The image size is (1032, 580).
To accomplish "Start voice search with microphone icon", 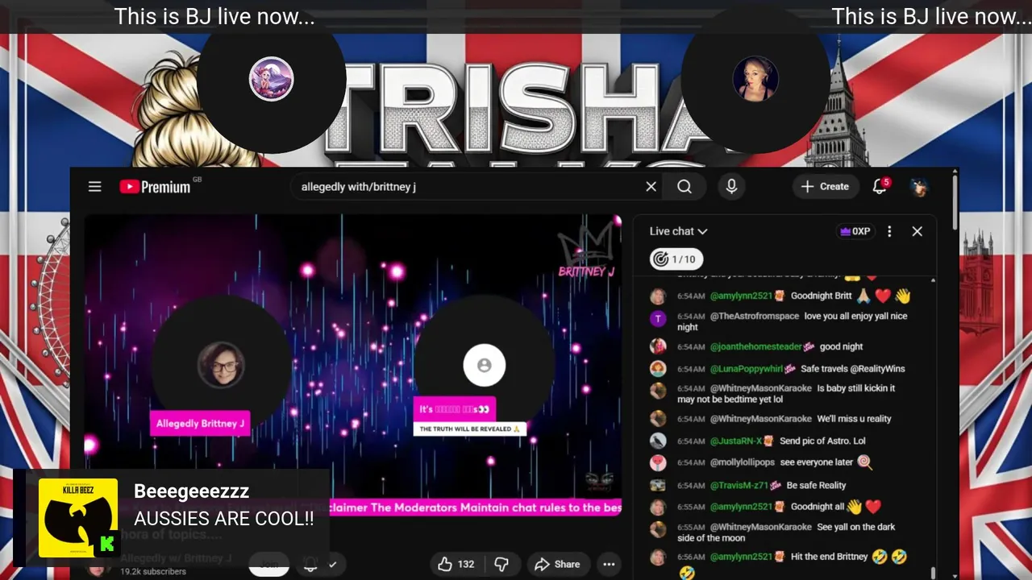I will click(731, 187).
